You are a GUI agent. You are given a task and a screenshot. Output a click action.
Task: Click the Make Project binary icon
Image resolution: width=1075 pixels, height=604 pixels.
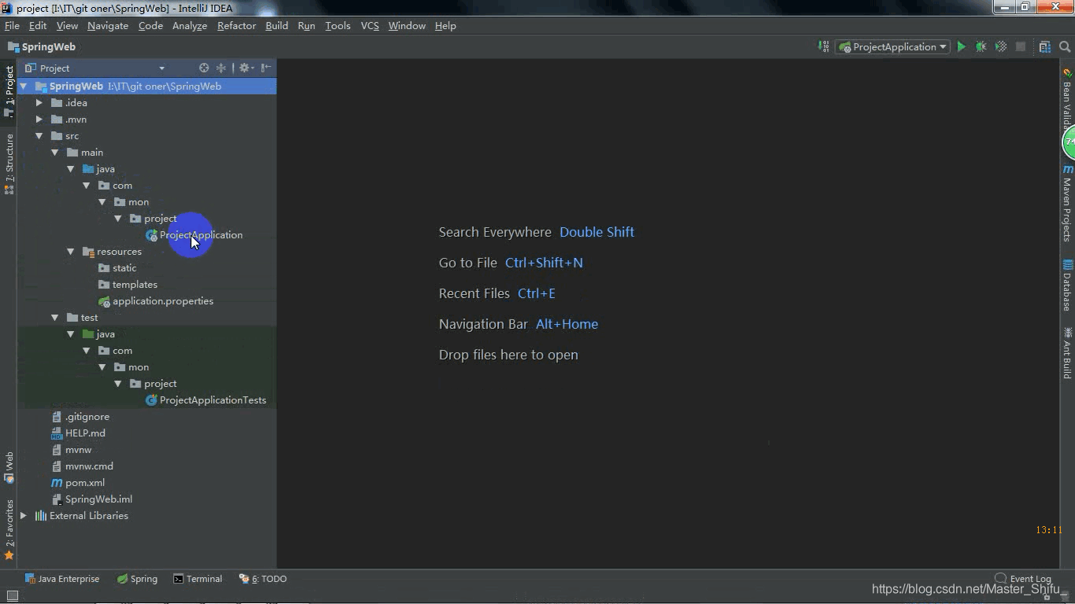pos(824,47)
